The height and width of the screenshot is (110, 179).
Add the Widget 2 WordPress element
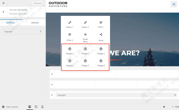(85, 51)
